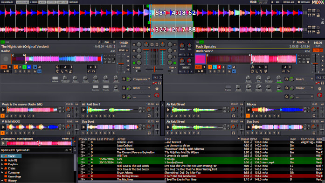The height and width of the screenshot is (183, 325).
Task: Toggle the right deck reverse play button
Action: (204, 67)
